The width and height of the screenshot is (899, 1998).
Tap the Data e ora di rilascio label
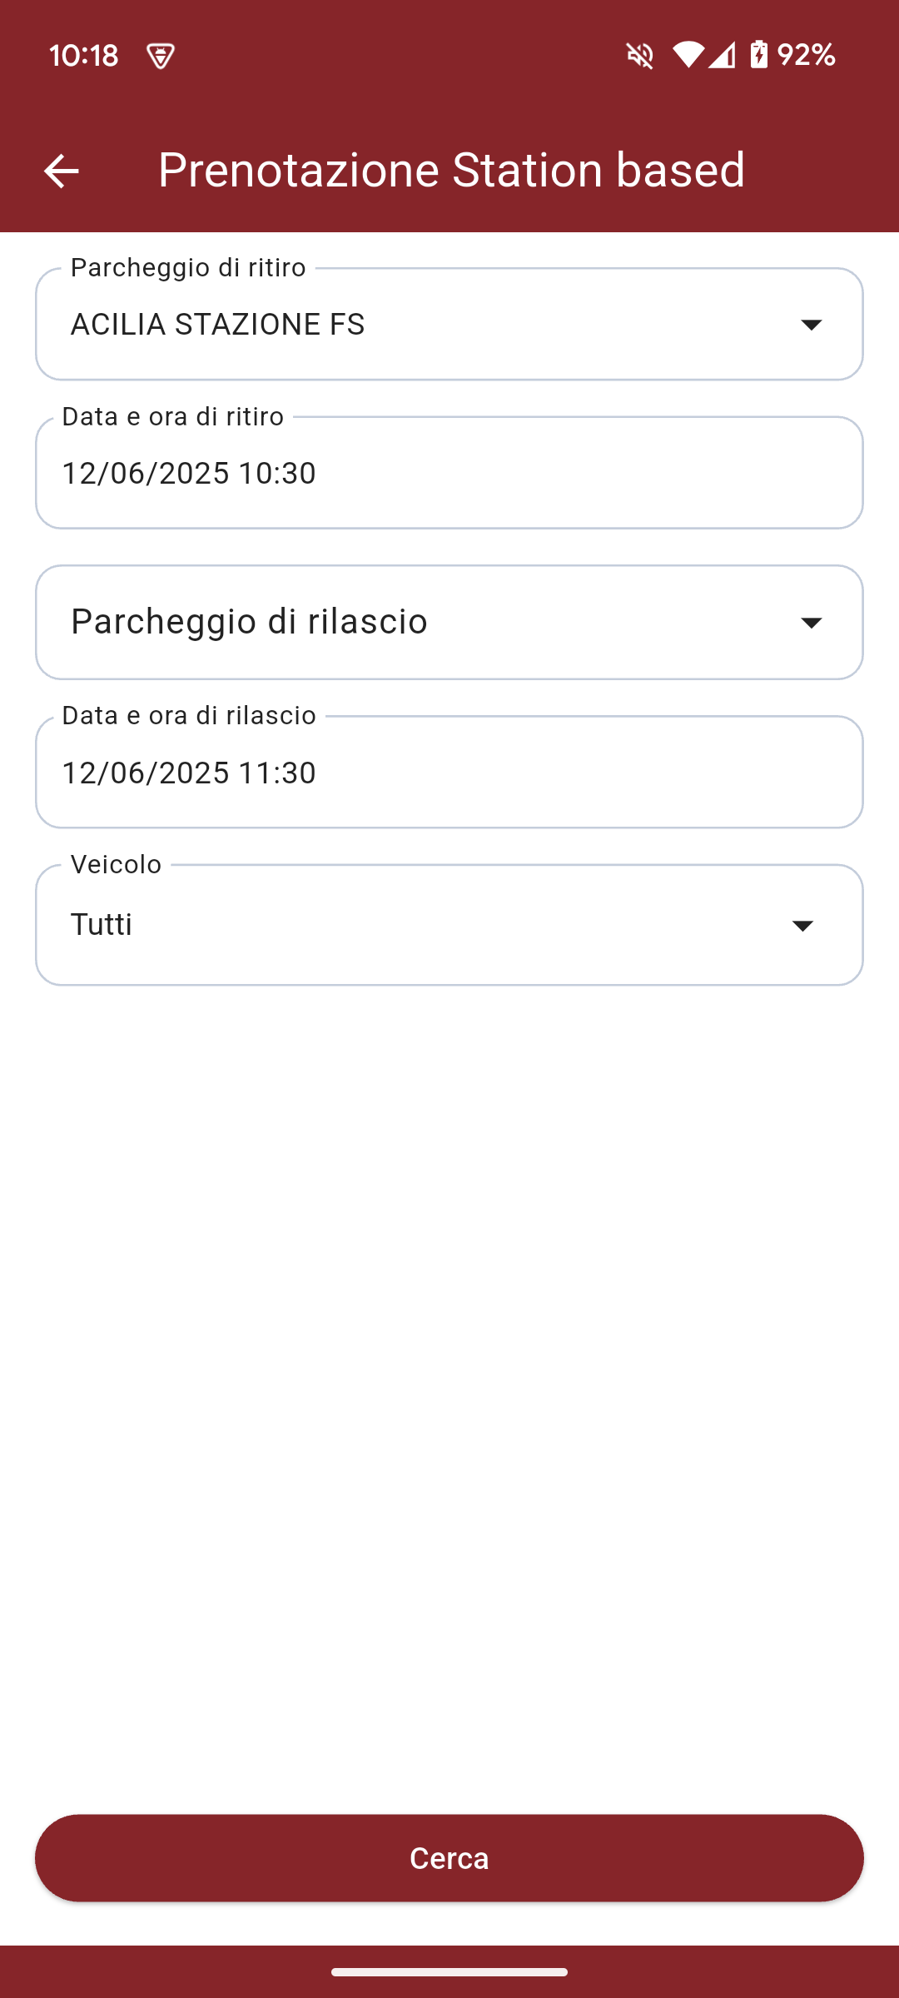[190, 716]
